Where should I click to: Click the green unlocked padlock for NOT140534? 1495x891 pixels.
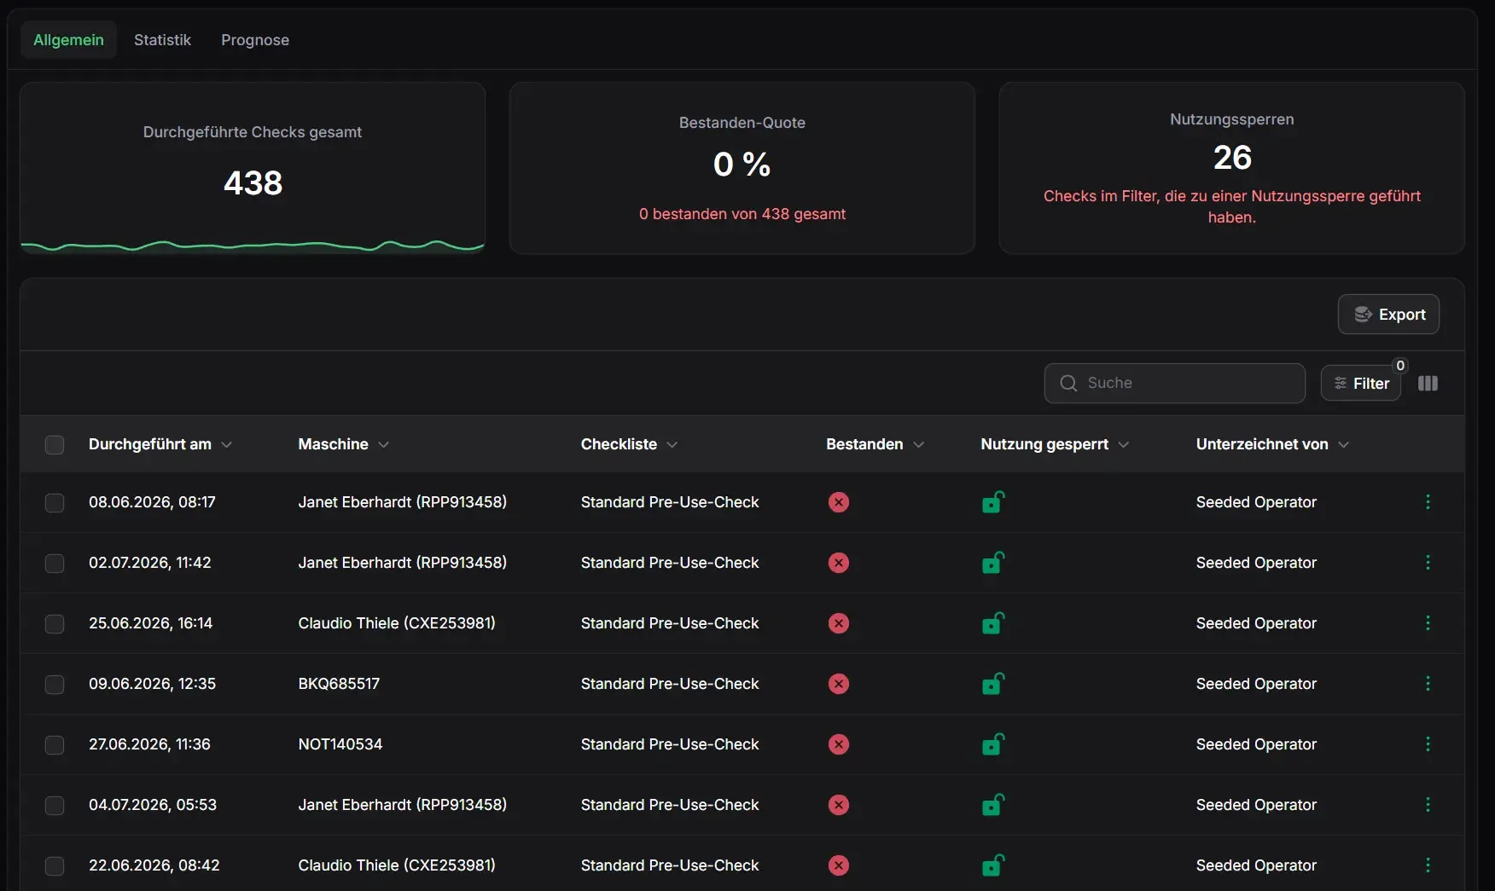pyautogui.click(x=992, y=744)
